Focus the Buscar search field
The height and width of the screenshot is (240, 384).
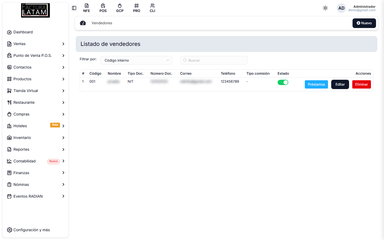(214, 60)
